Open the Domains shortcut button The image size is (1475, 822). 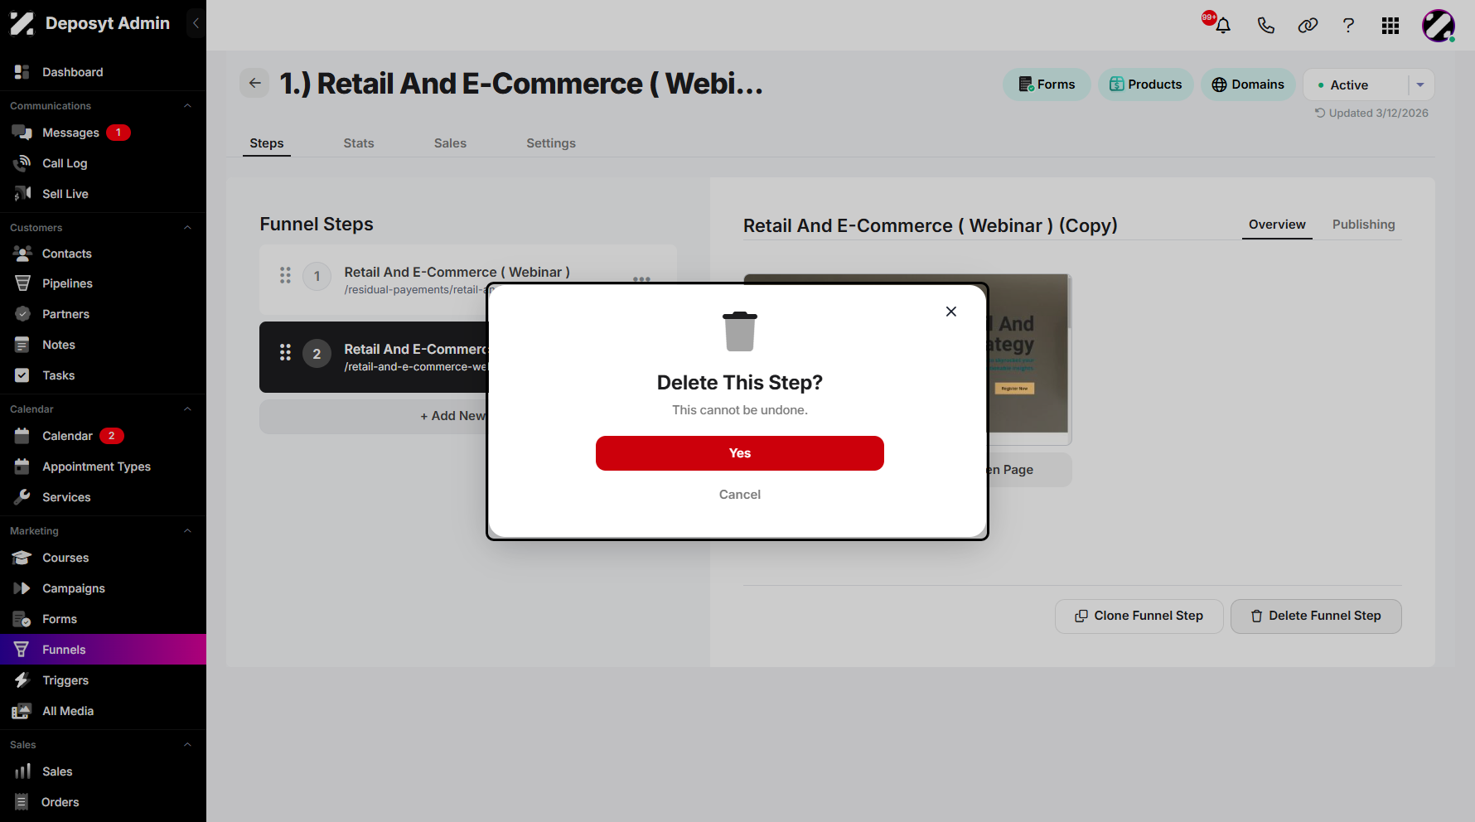coord(1248,85)
